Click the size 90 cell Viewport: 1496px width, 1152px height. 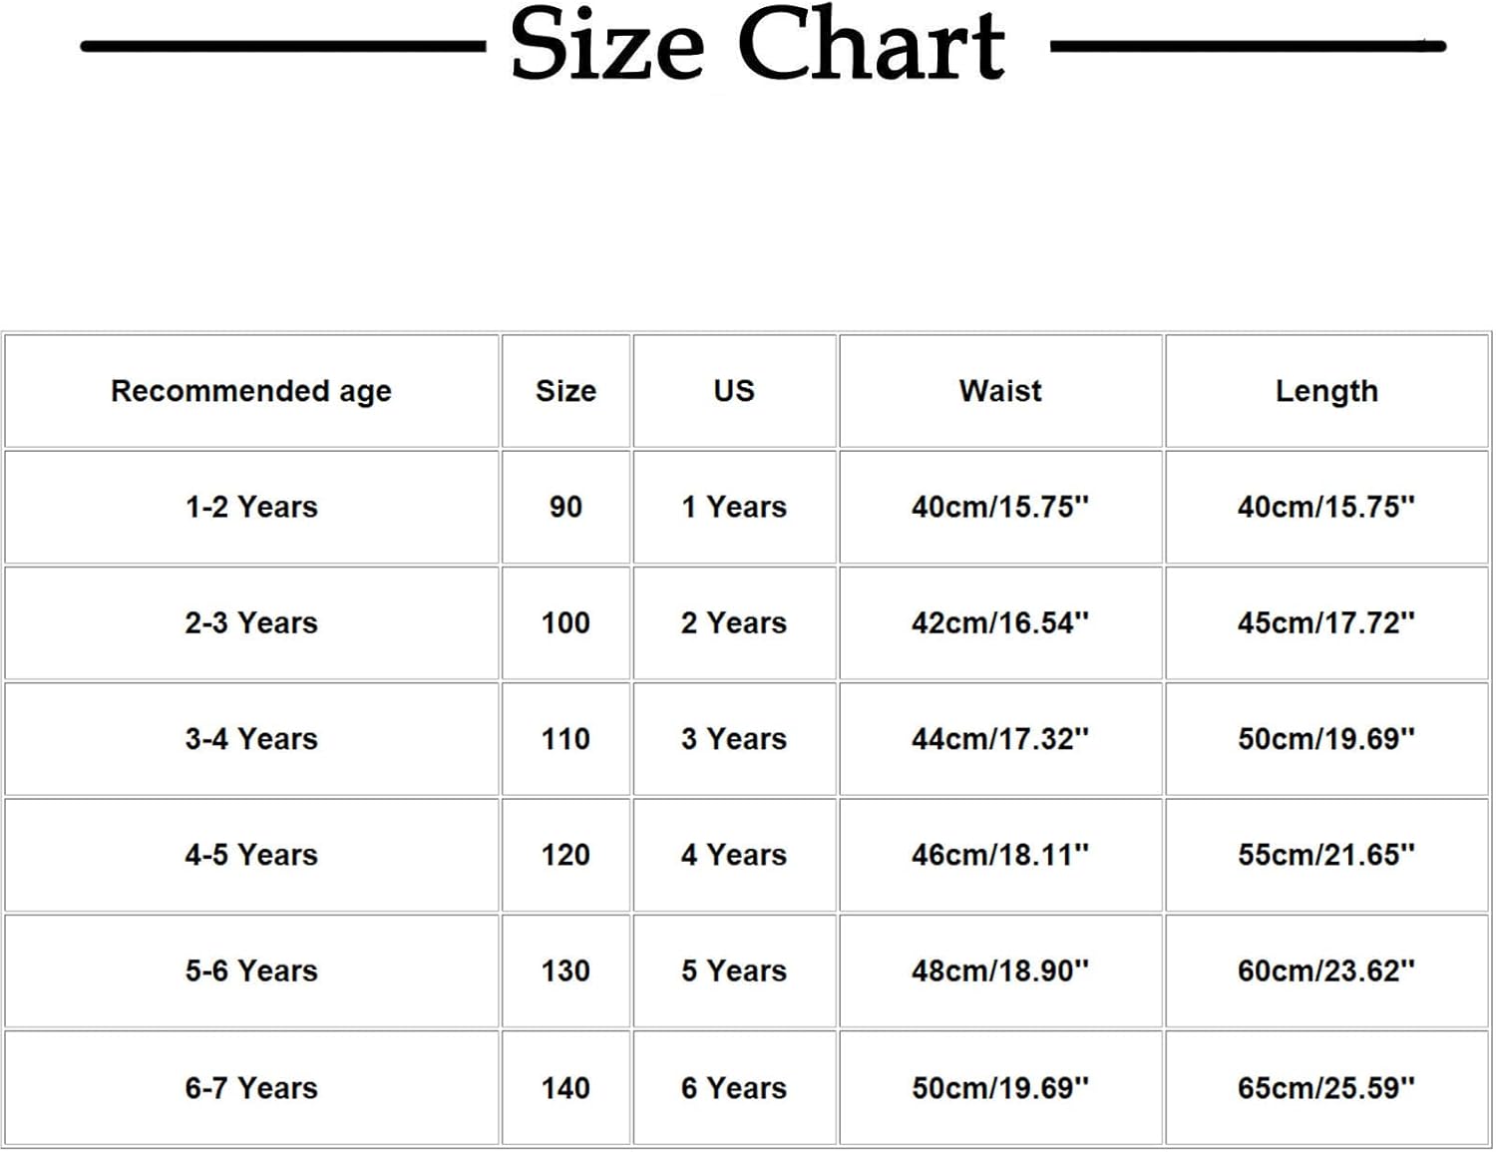click(565, 507)
